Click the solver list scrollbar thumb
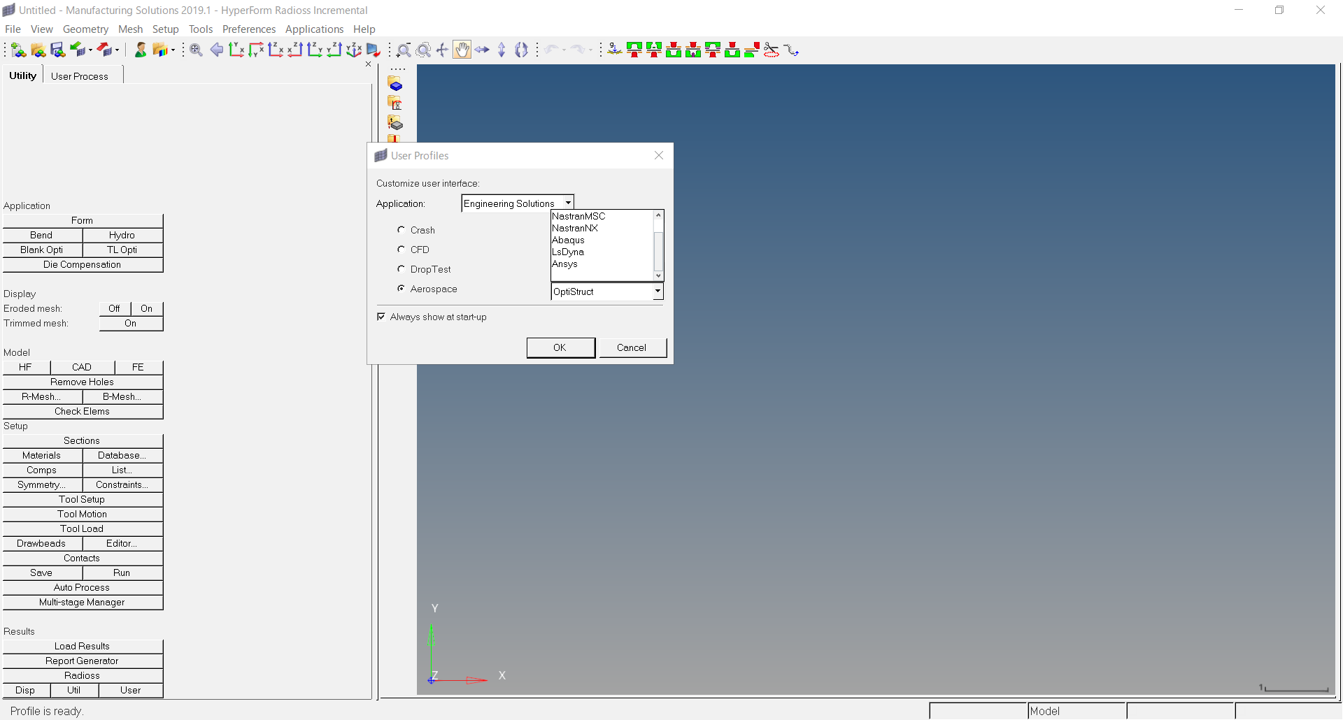Screen dimensions: 1343x720 coord(658,252)
